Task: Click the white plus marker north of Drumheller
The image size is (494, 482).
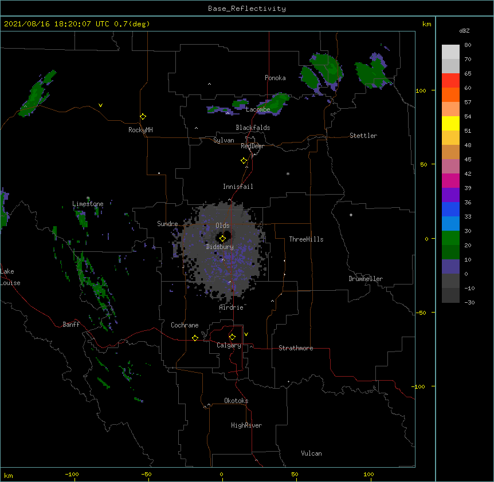Action: (x=351, y=215)
